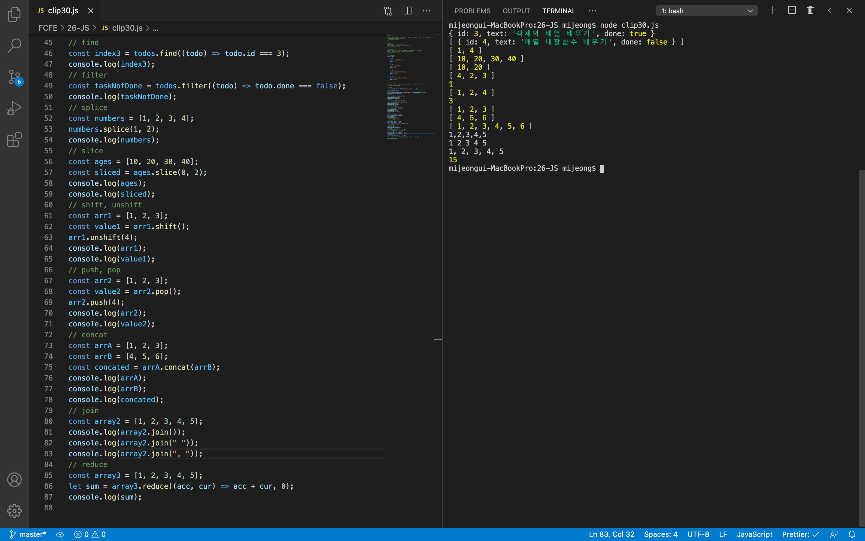Select language mode JavaScript

point(754,534)
